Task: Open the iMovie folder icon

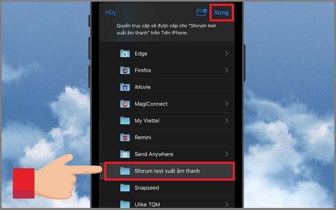Action: click(x=125, y=87)
